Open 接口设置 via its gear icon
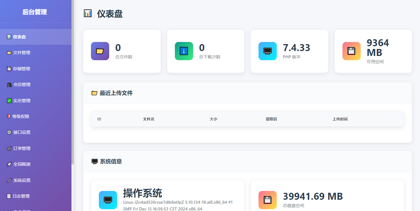 pyautogui.click(x=9, y=132)
